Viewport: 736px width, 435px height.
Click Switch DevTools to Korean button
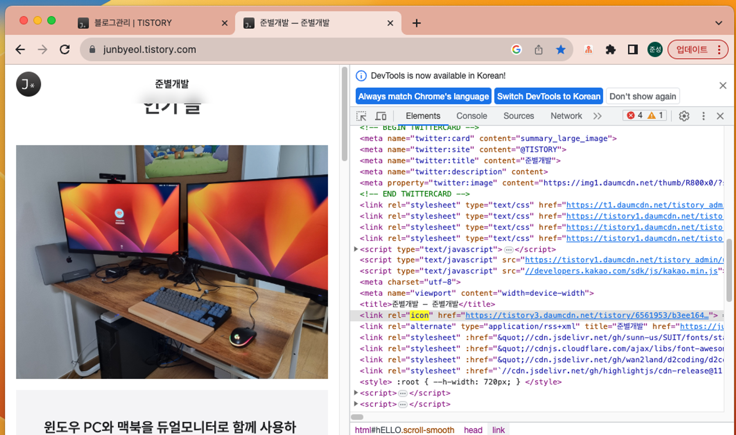coord(548,96)
